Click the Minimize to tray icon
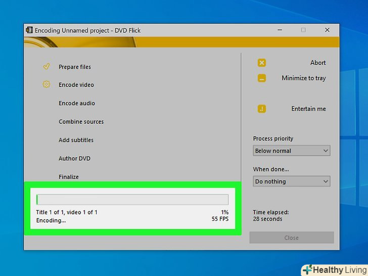 (262, 78)
